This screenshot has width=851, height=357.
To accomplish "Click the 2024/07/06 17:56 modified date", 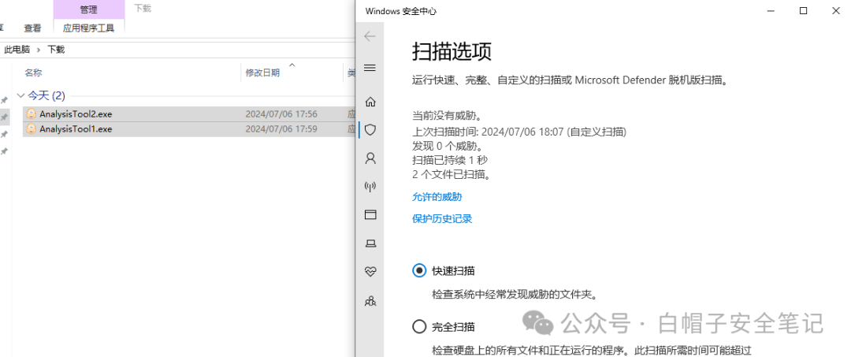I will pyautogui.click(x=281, y=114).
